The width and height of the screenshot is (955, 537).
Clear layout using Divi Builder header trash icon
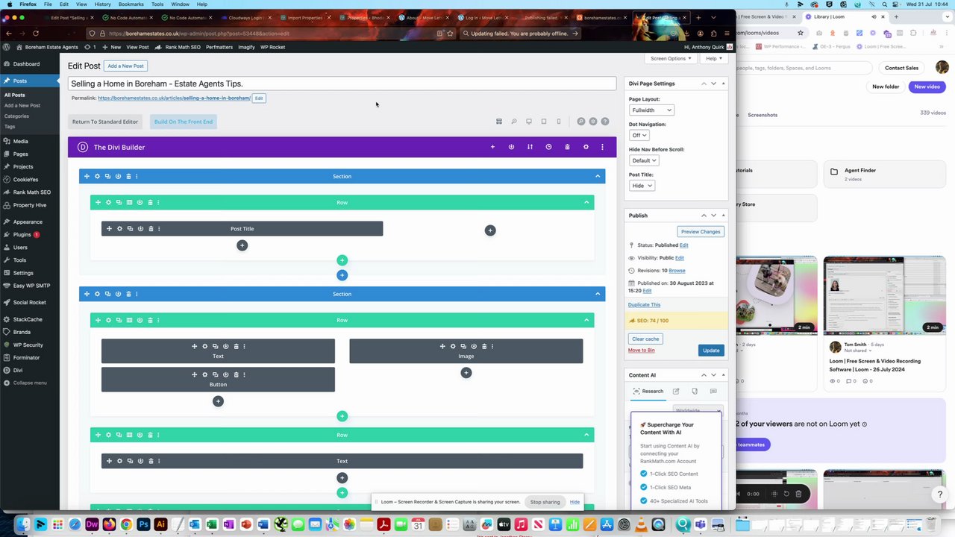(x=567, y=147)
